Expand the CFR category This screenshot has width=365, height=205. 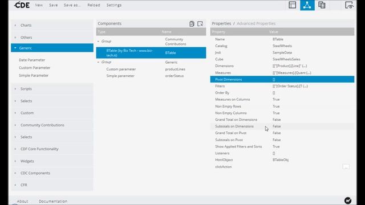(x=52, y=184)
